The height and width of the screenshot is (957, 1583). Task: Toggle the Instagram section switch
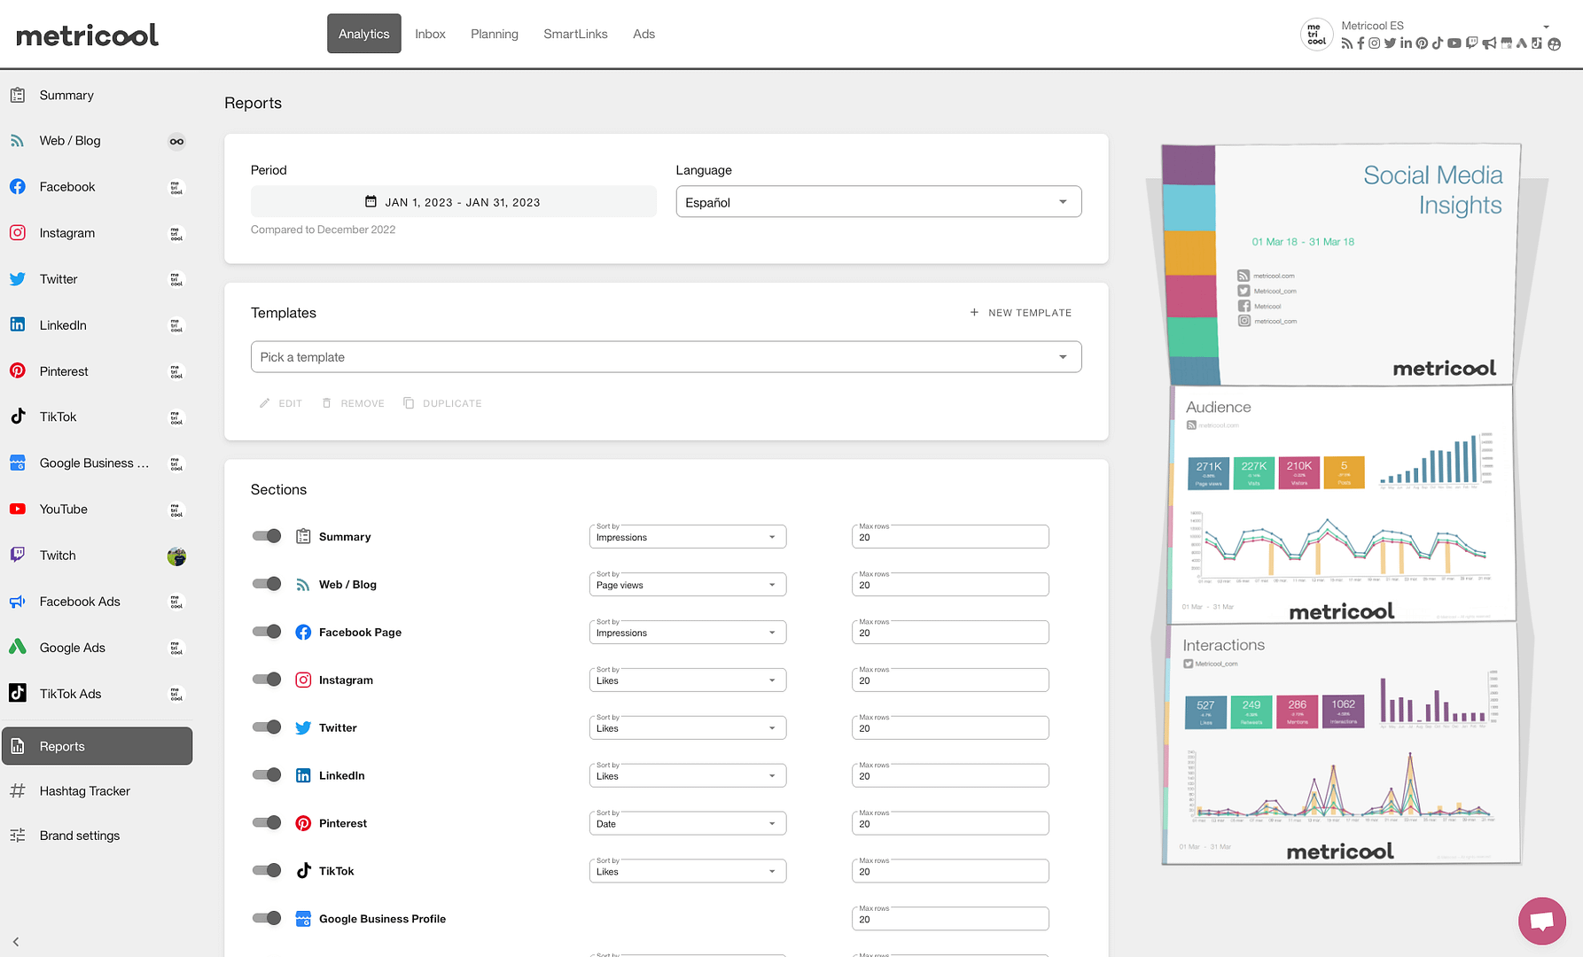coord(267,680)
